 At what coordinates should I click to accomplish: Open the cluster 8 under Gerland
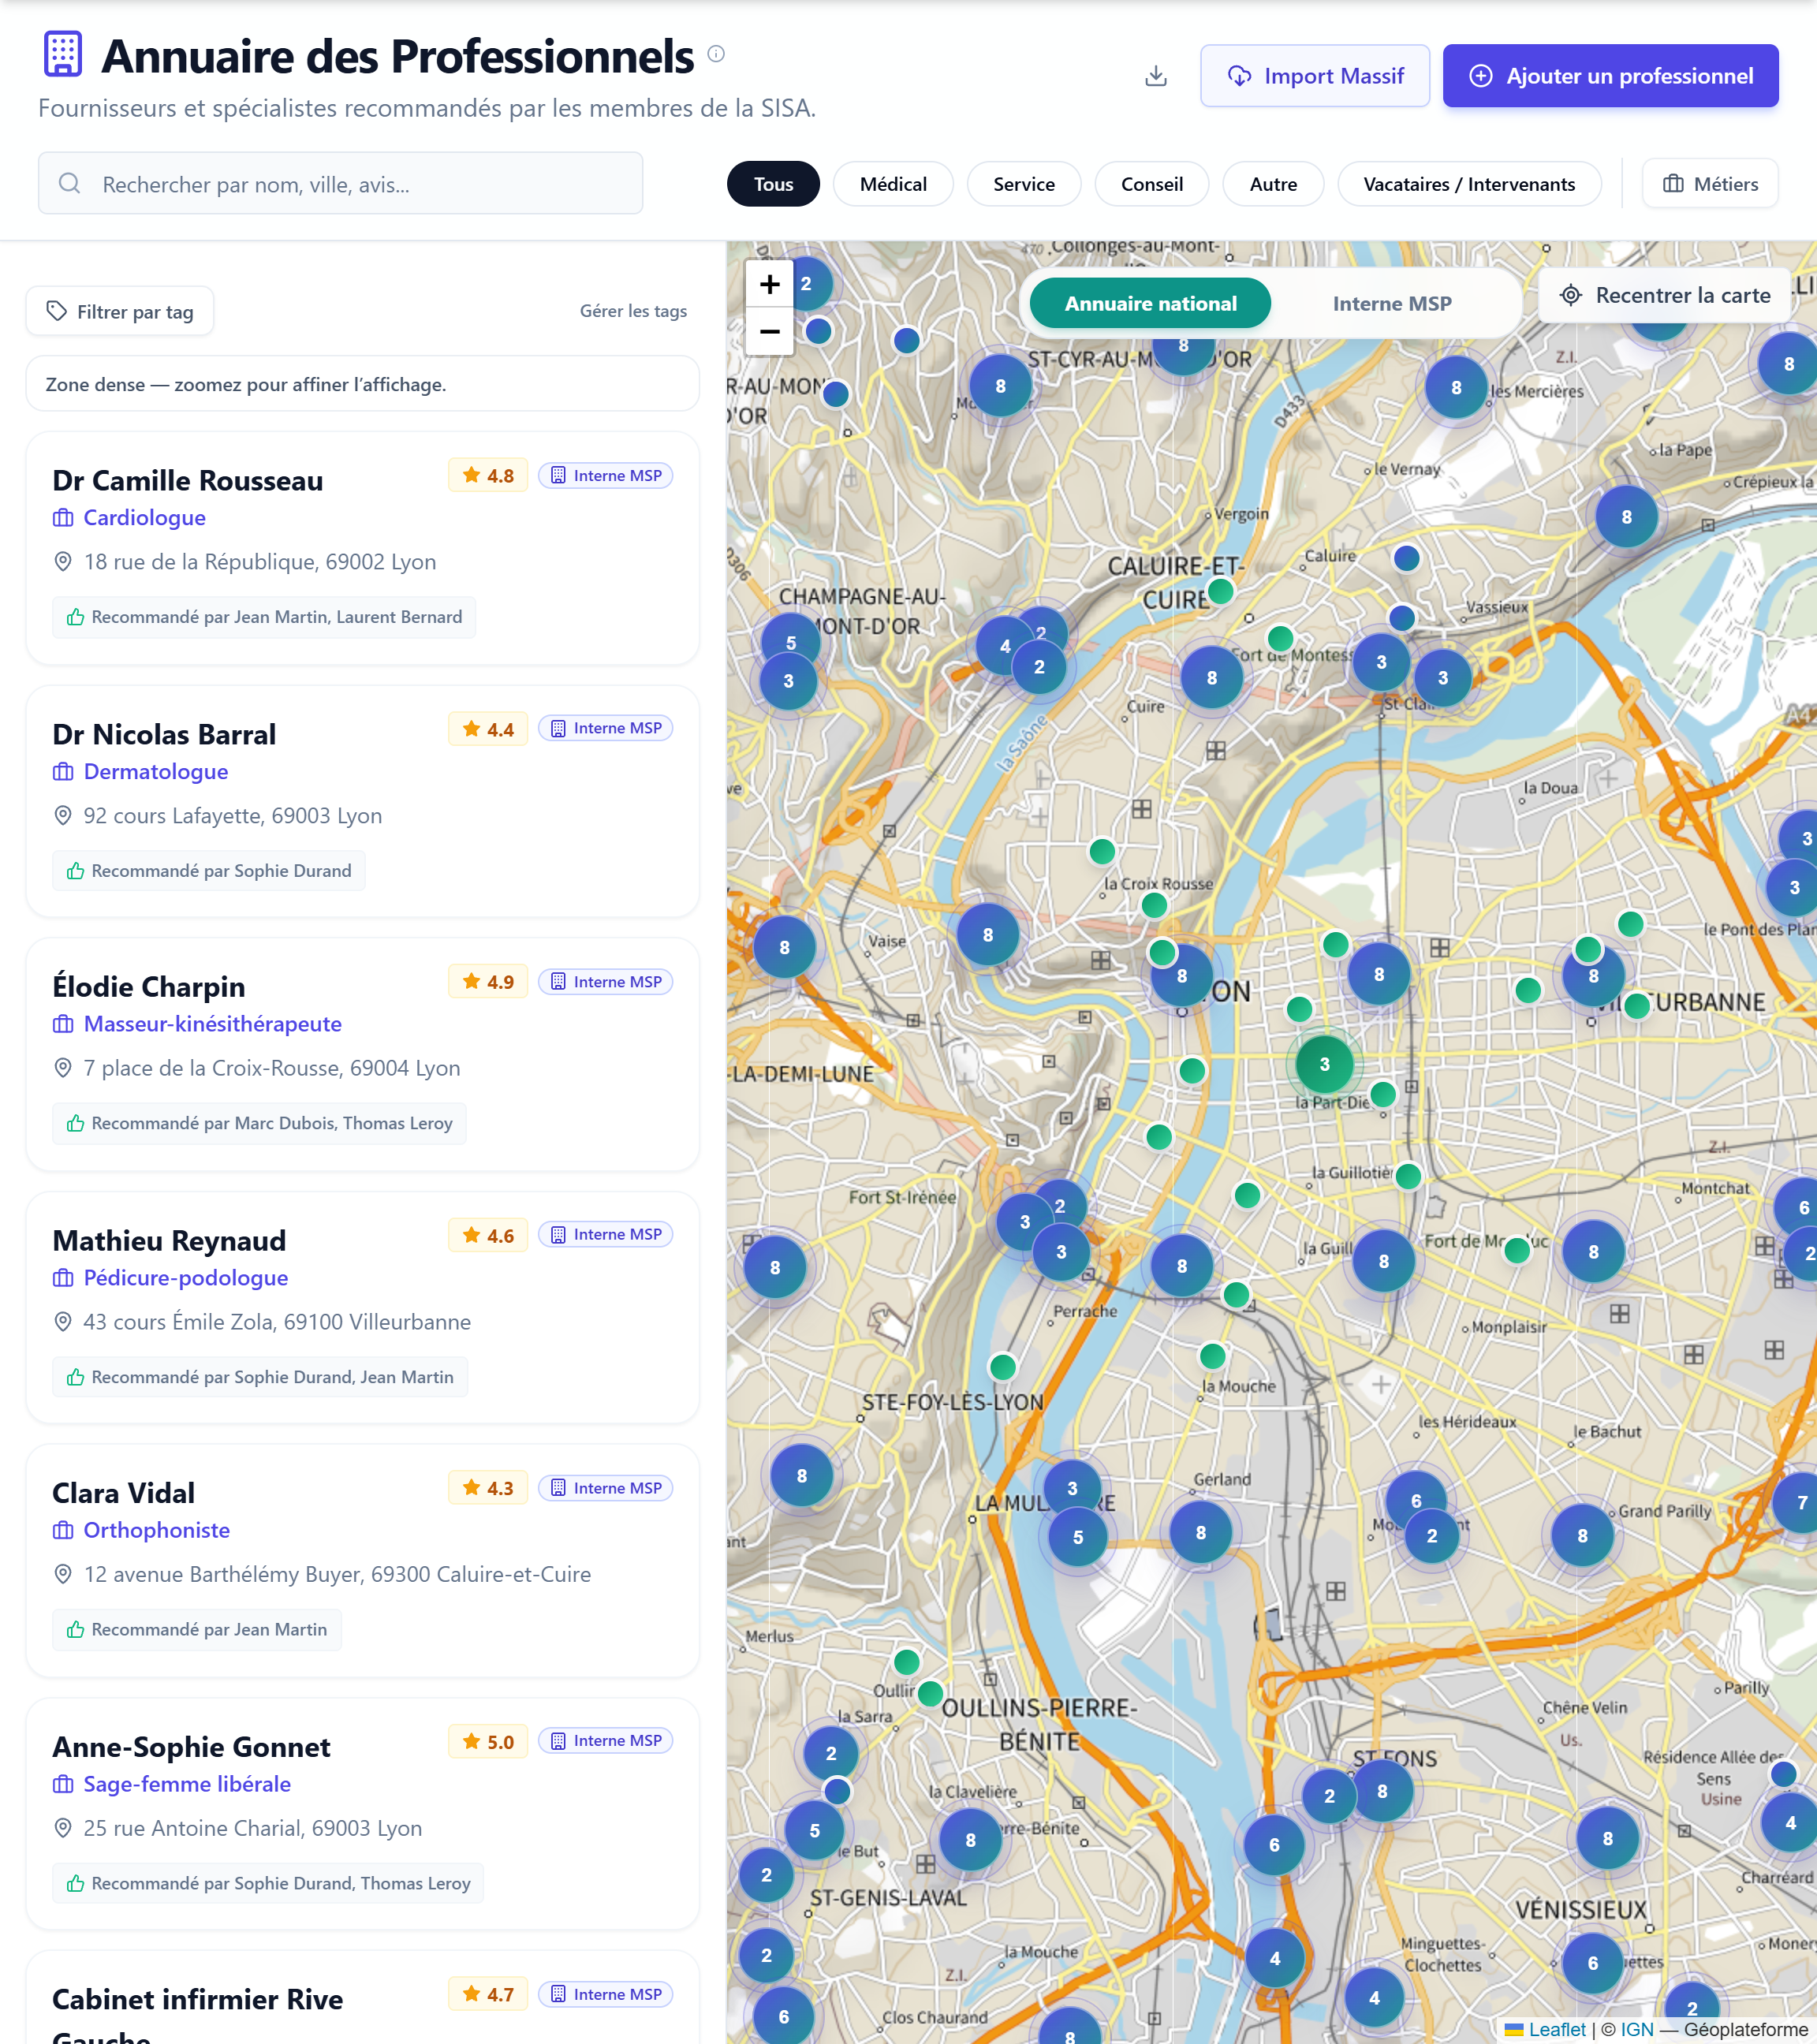(1201, 1532)
